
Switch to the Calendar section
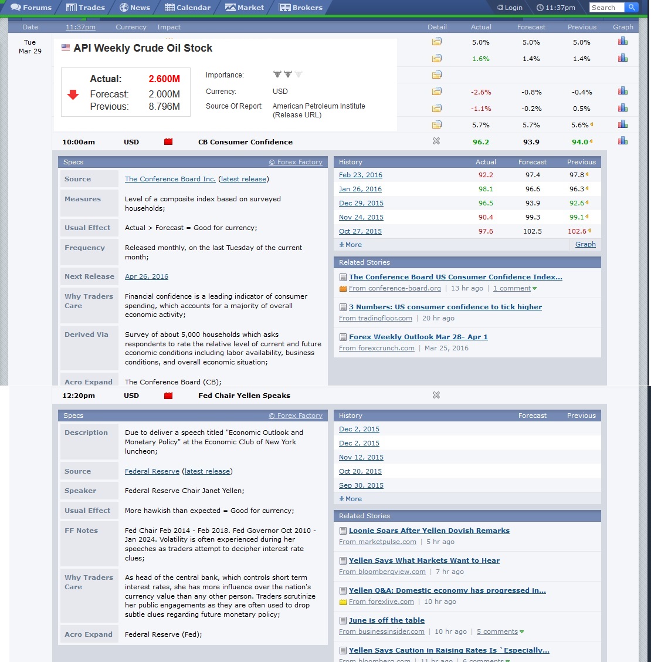coord(187,7)
